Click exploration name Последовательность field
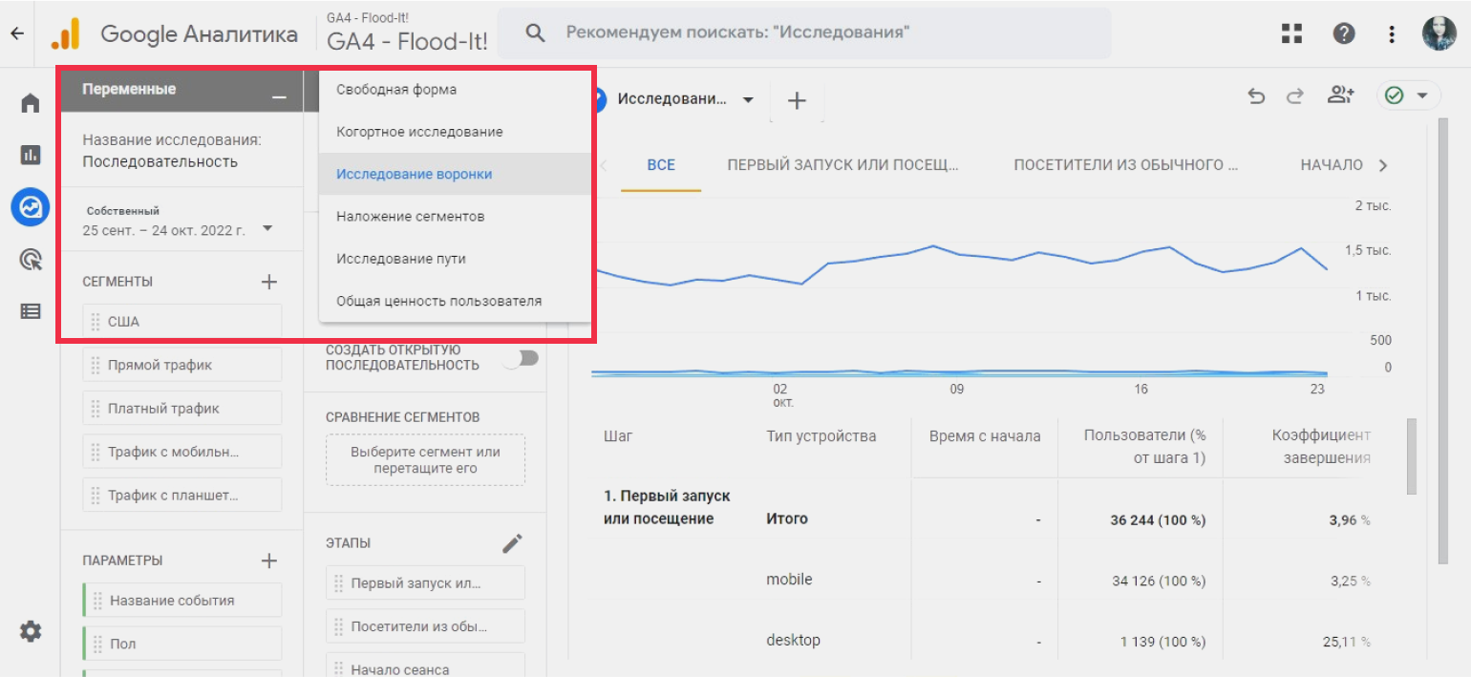Viewport: 1471px width, 677px height. tap(160, 161)
